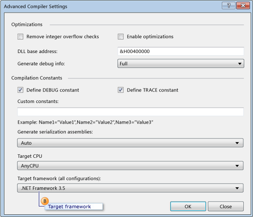Click the Custom constants text box
The height and width of the screenshot is (217, 253).
click(130, 112)
